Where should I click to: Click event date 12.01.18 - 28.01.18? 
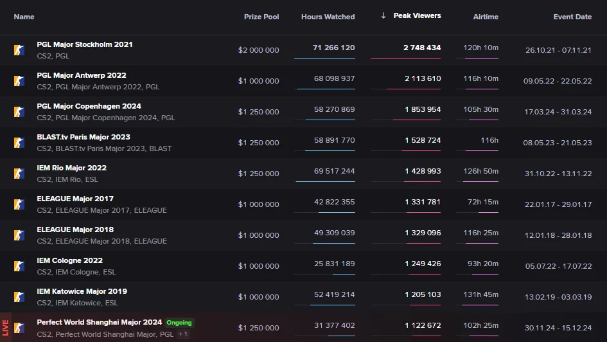coord(558,235)
